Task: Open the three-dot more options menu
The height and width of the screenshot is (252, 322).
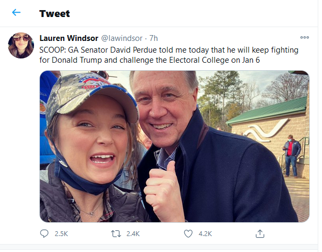Action: pyautogui.click(x=304, y=38)
